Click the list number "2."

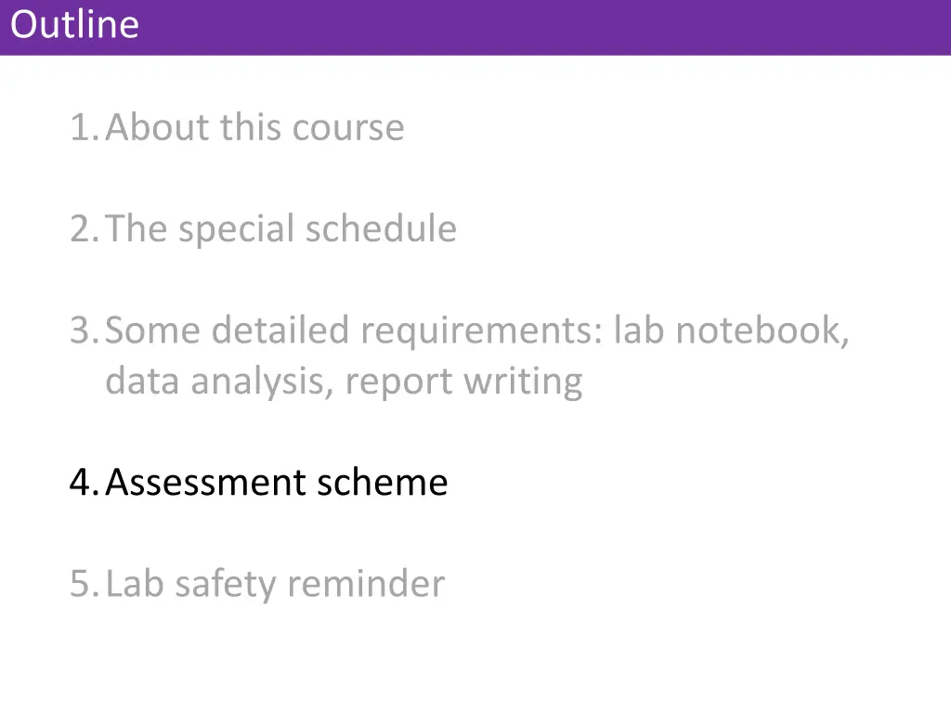[85, 228]
